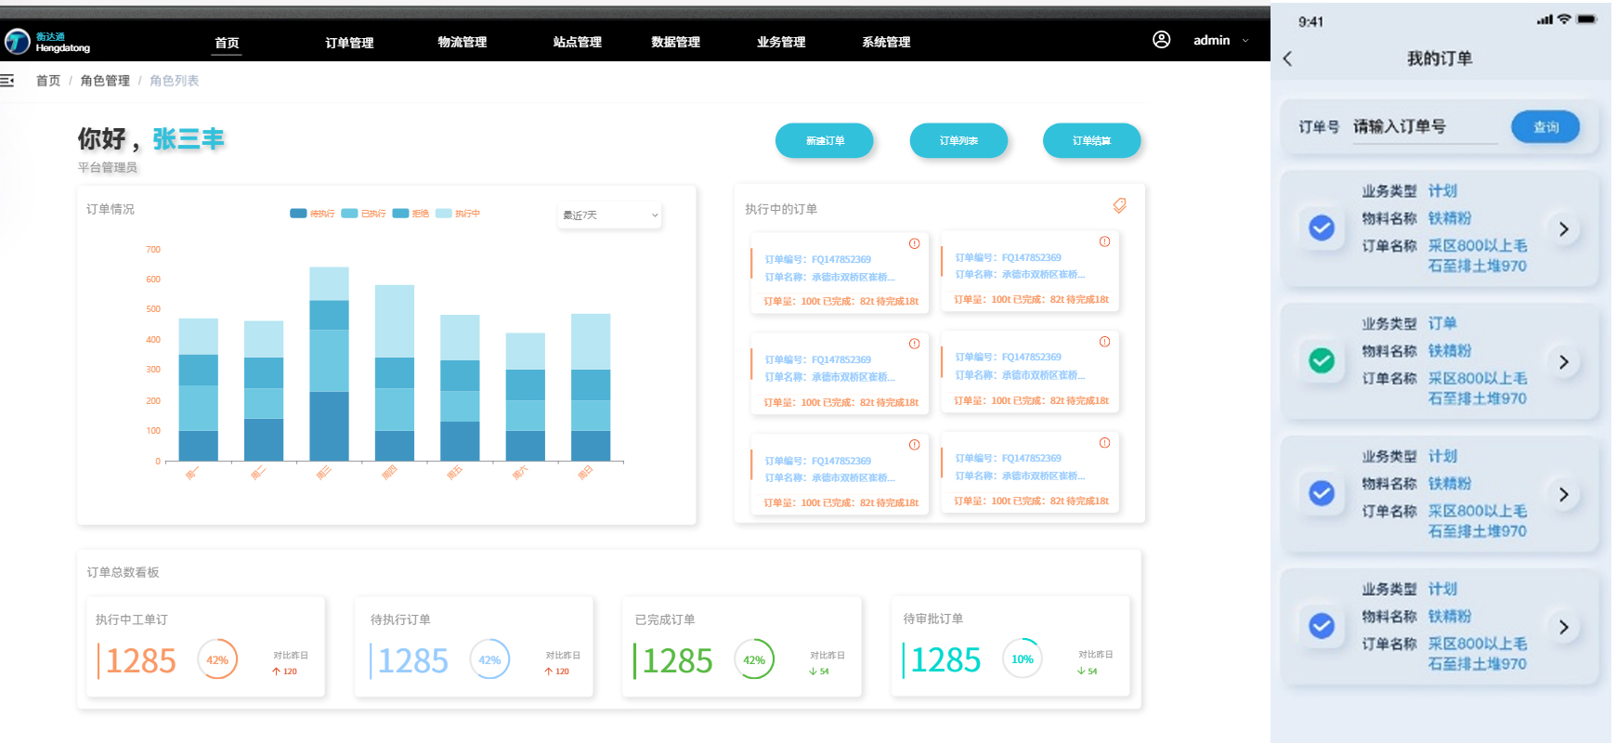Open the 最近7天 date range dropdown
Viewport: 1616px width, 743px height.
click(609, 215)
